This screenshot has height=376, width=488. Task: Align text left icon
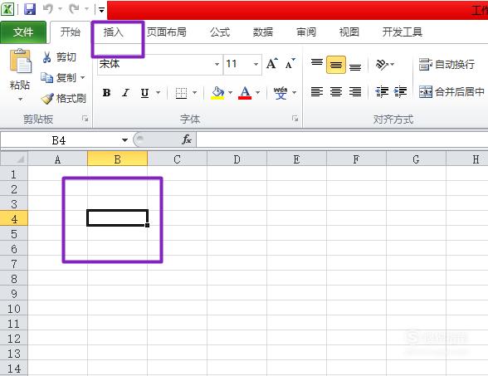coord(317,92)
